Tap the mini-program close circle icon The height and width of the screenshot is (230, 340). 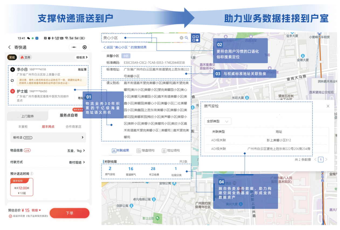click(x=85, y=47)
